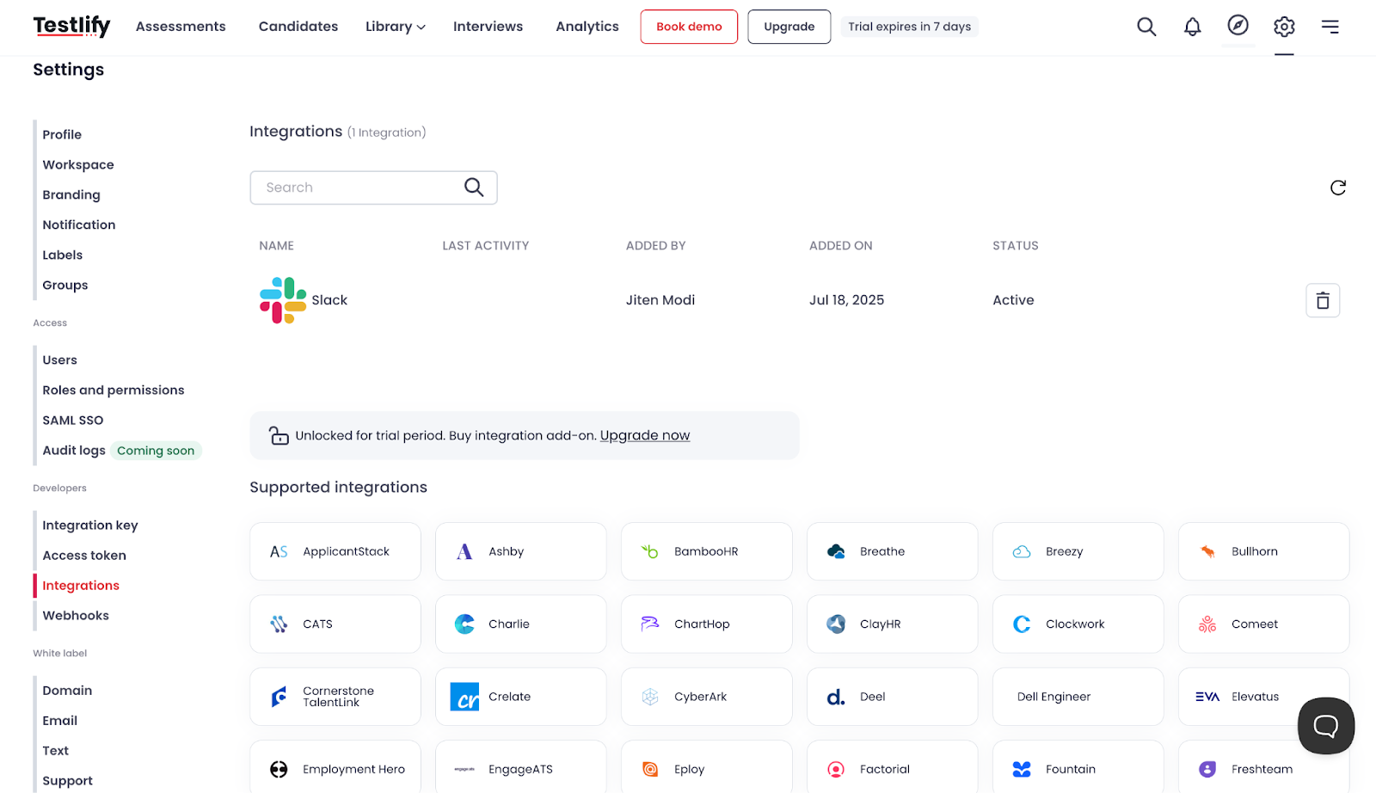Select the ApplicantStack integration card

point(335,551)
